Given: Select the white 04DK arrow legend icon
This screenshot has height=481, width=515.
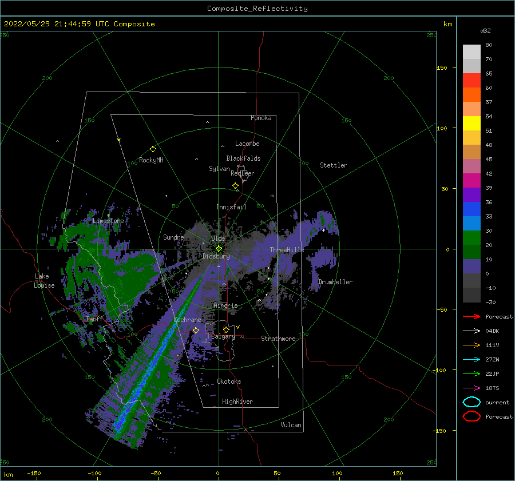Looking at the screenshot, I should 472,331.
